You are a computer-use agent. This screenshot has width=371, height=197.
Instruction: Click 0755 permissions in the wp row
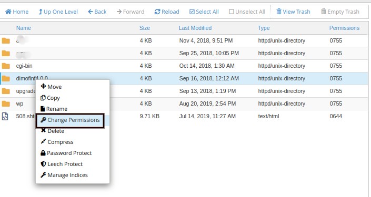(336, 103)
